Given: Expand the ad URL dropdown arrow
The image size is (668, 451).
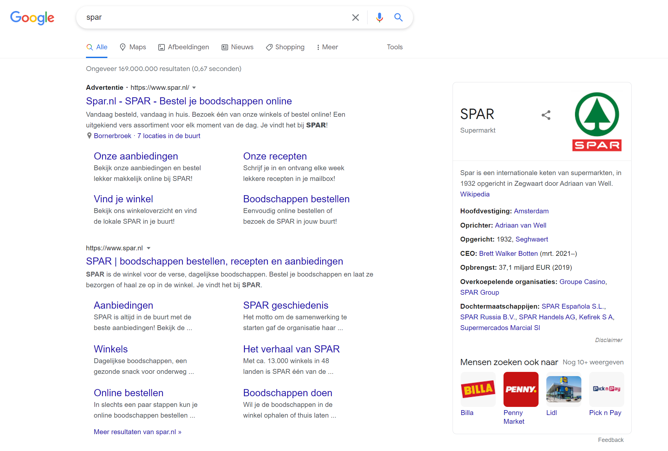Looking at the screenshot, I should [x=194, y=88].
